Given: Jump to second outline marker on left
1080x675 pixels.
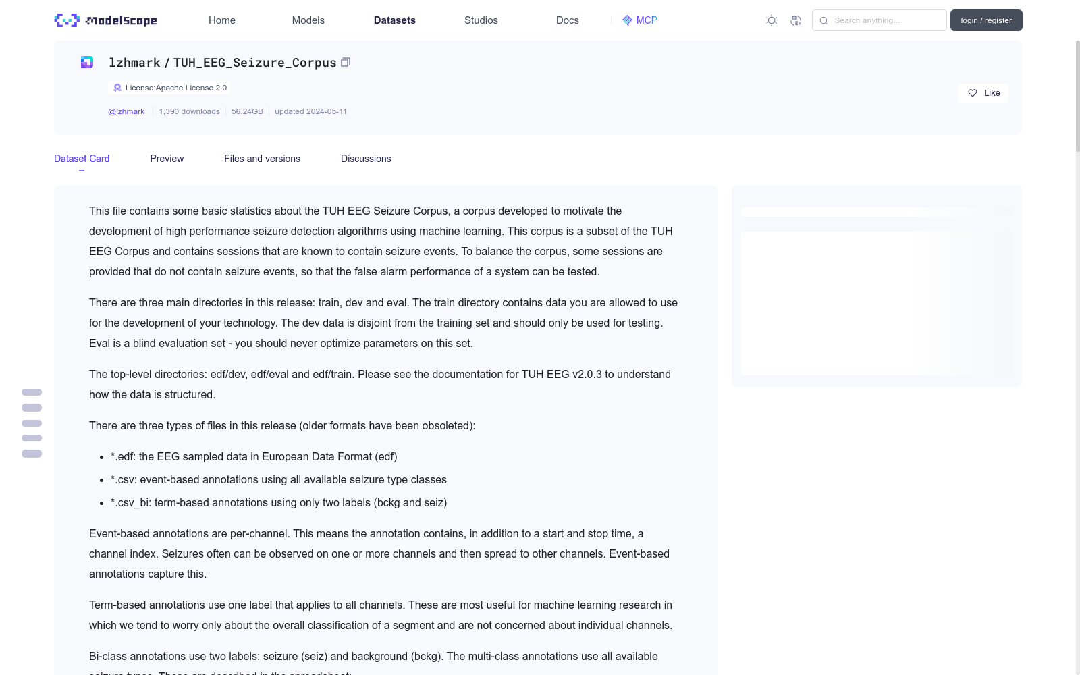Looking at the screenshot, I should (32, 408).
